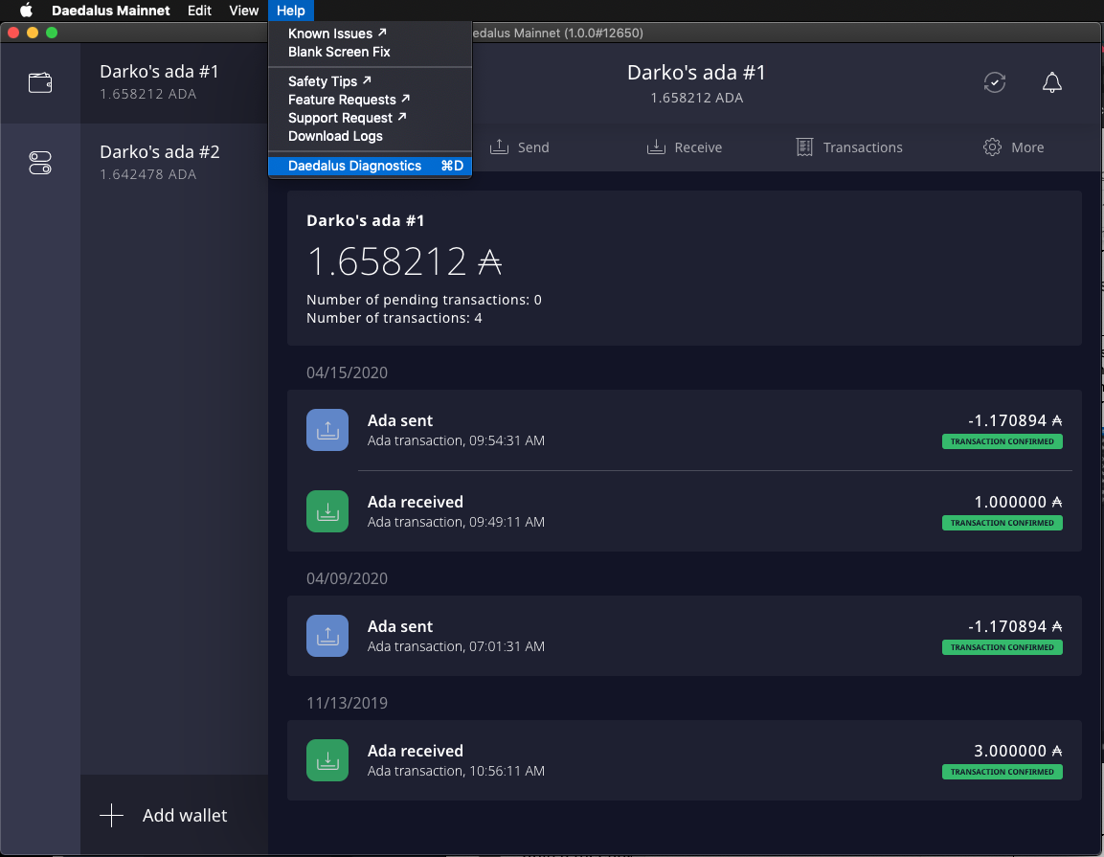Open the notifications bell icon
This screenshot has width=1104, height=857.
click(x=1052, y=82)
